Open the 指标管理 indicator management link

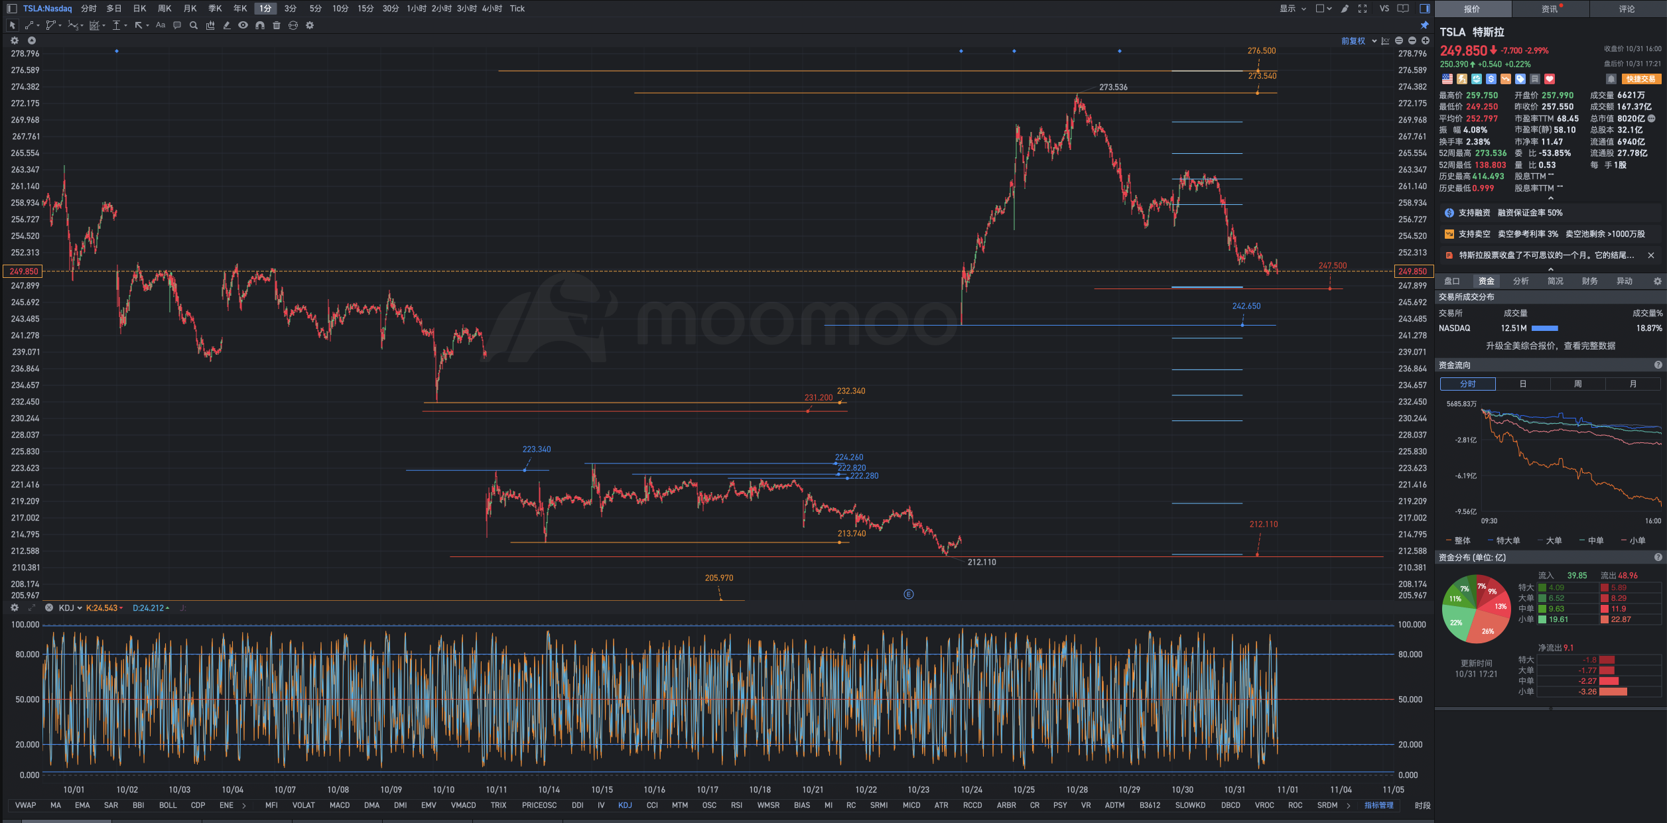1379,805
